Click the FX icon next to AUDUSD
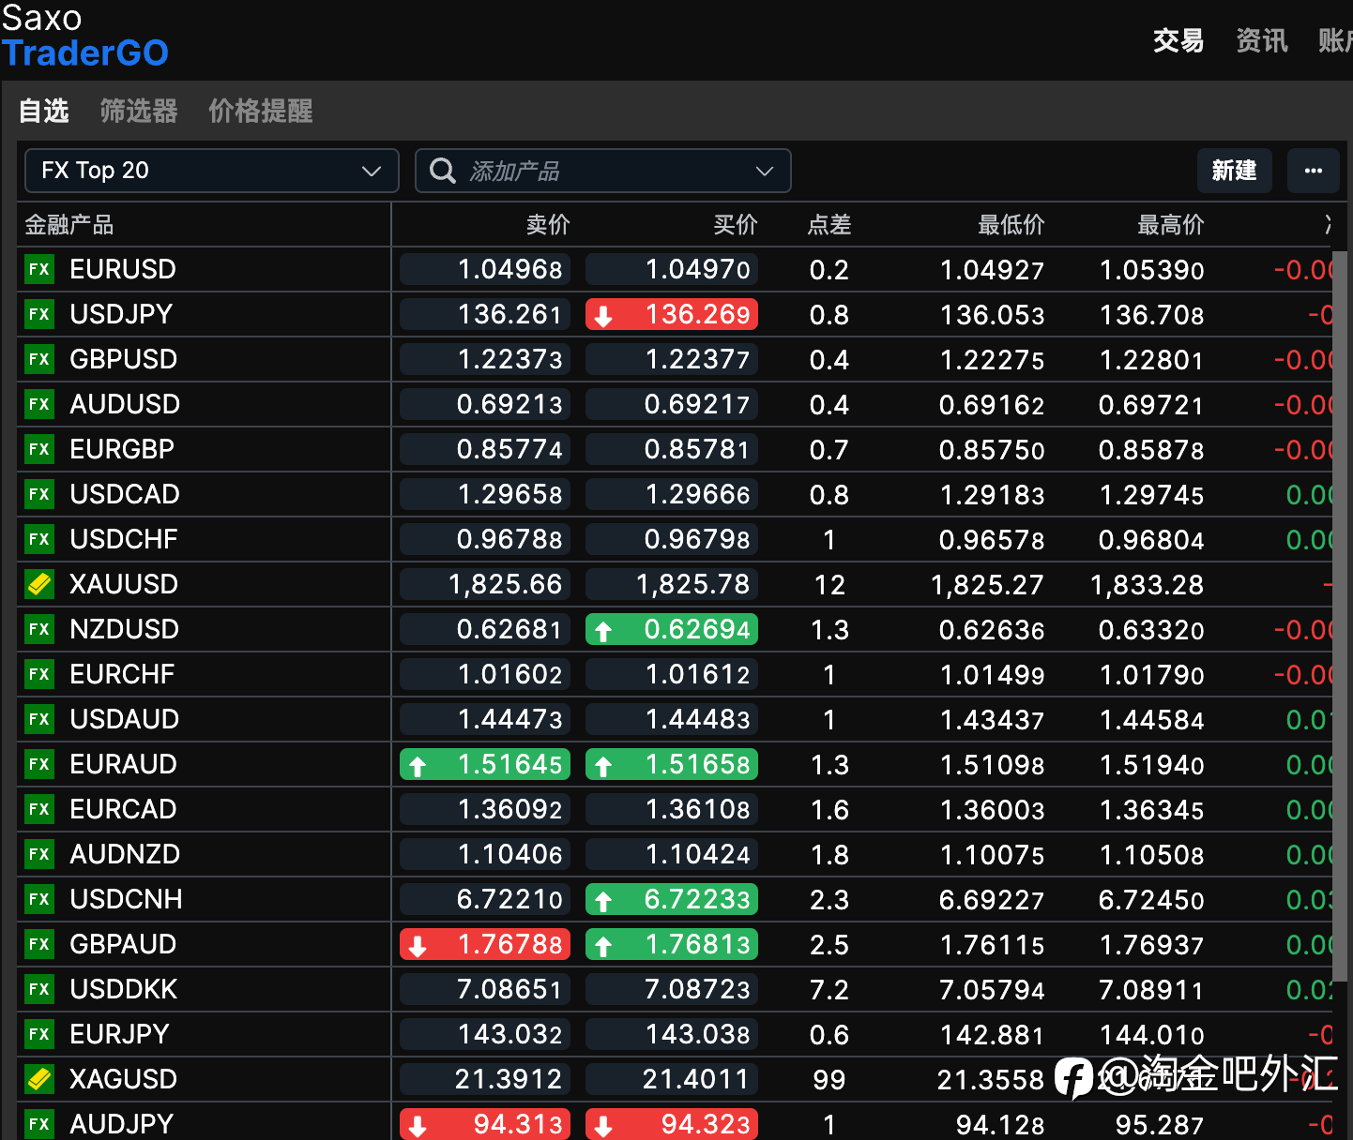Image resolution: width=1353 pixels, height=1140 pixels. tap(39, 404)
